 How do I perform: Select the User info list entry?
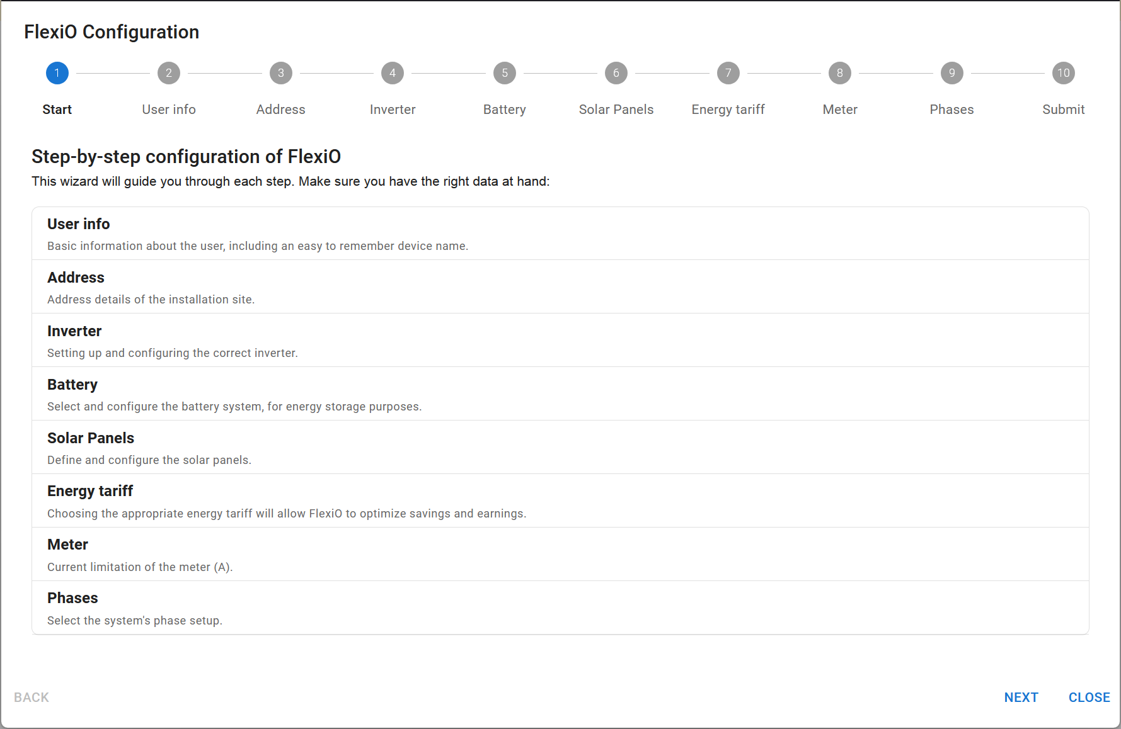(560, 233)
